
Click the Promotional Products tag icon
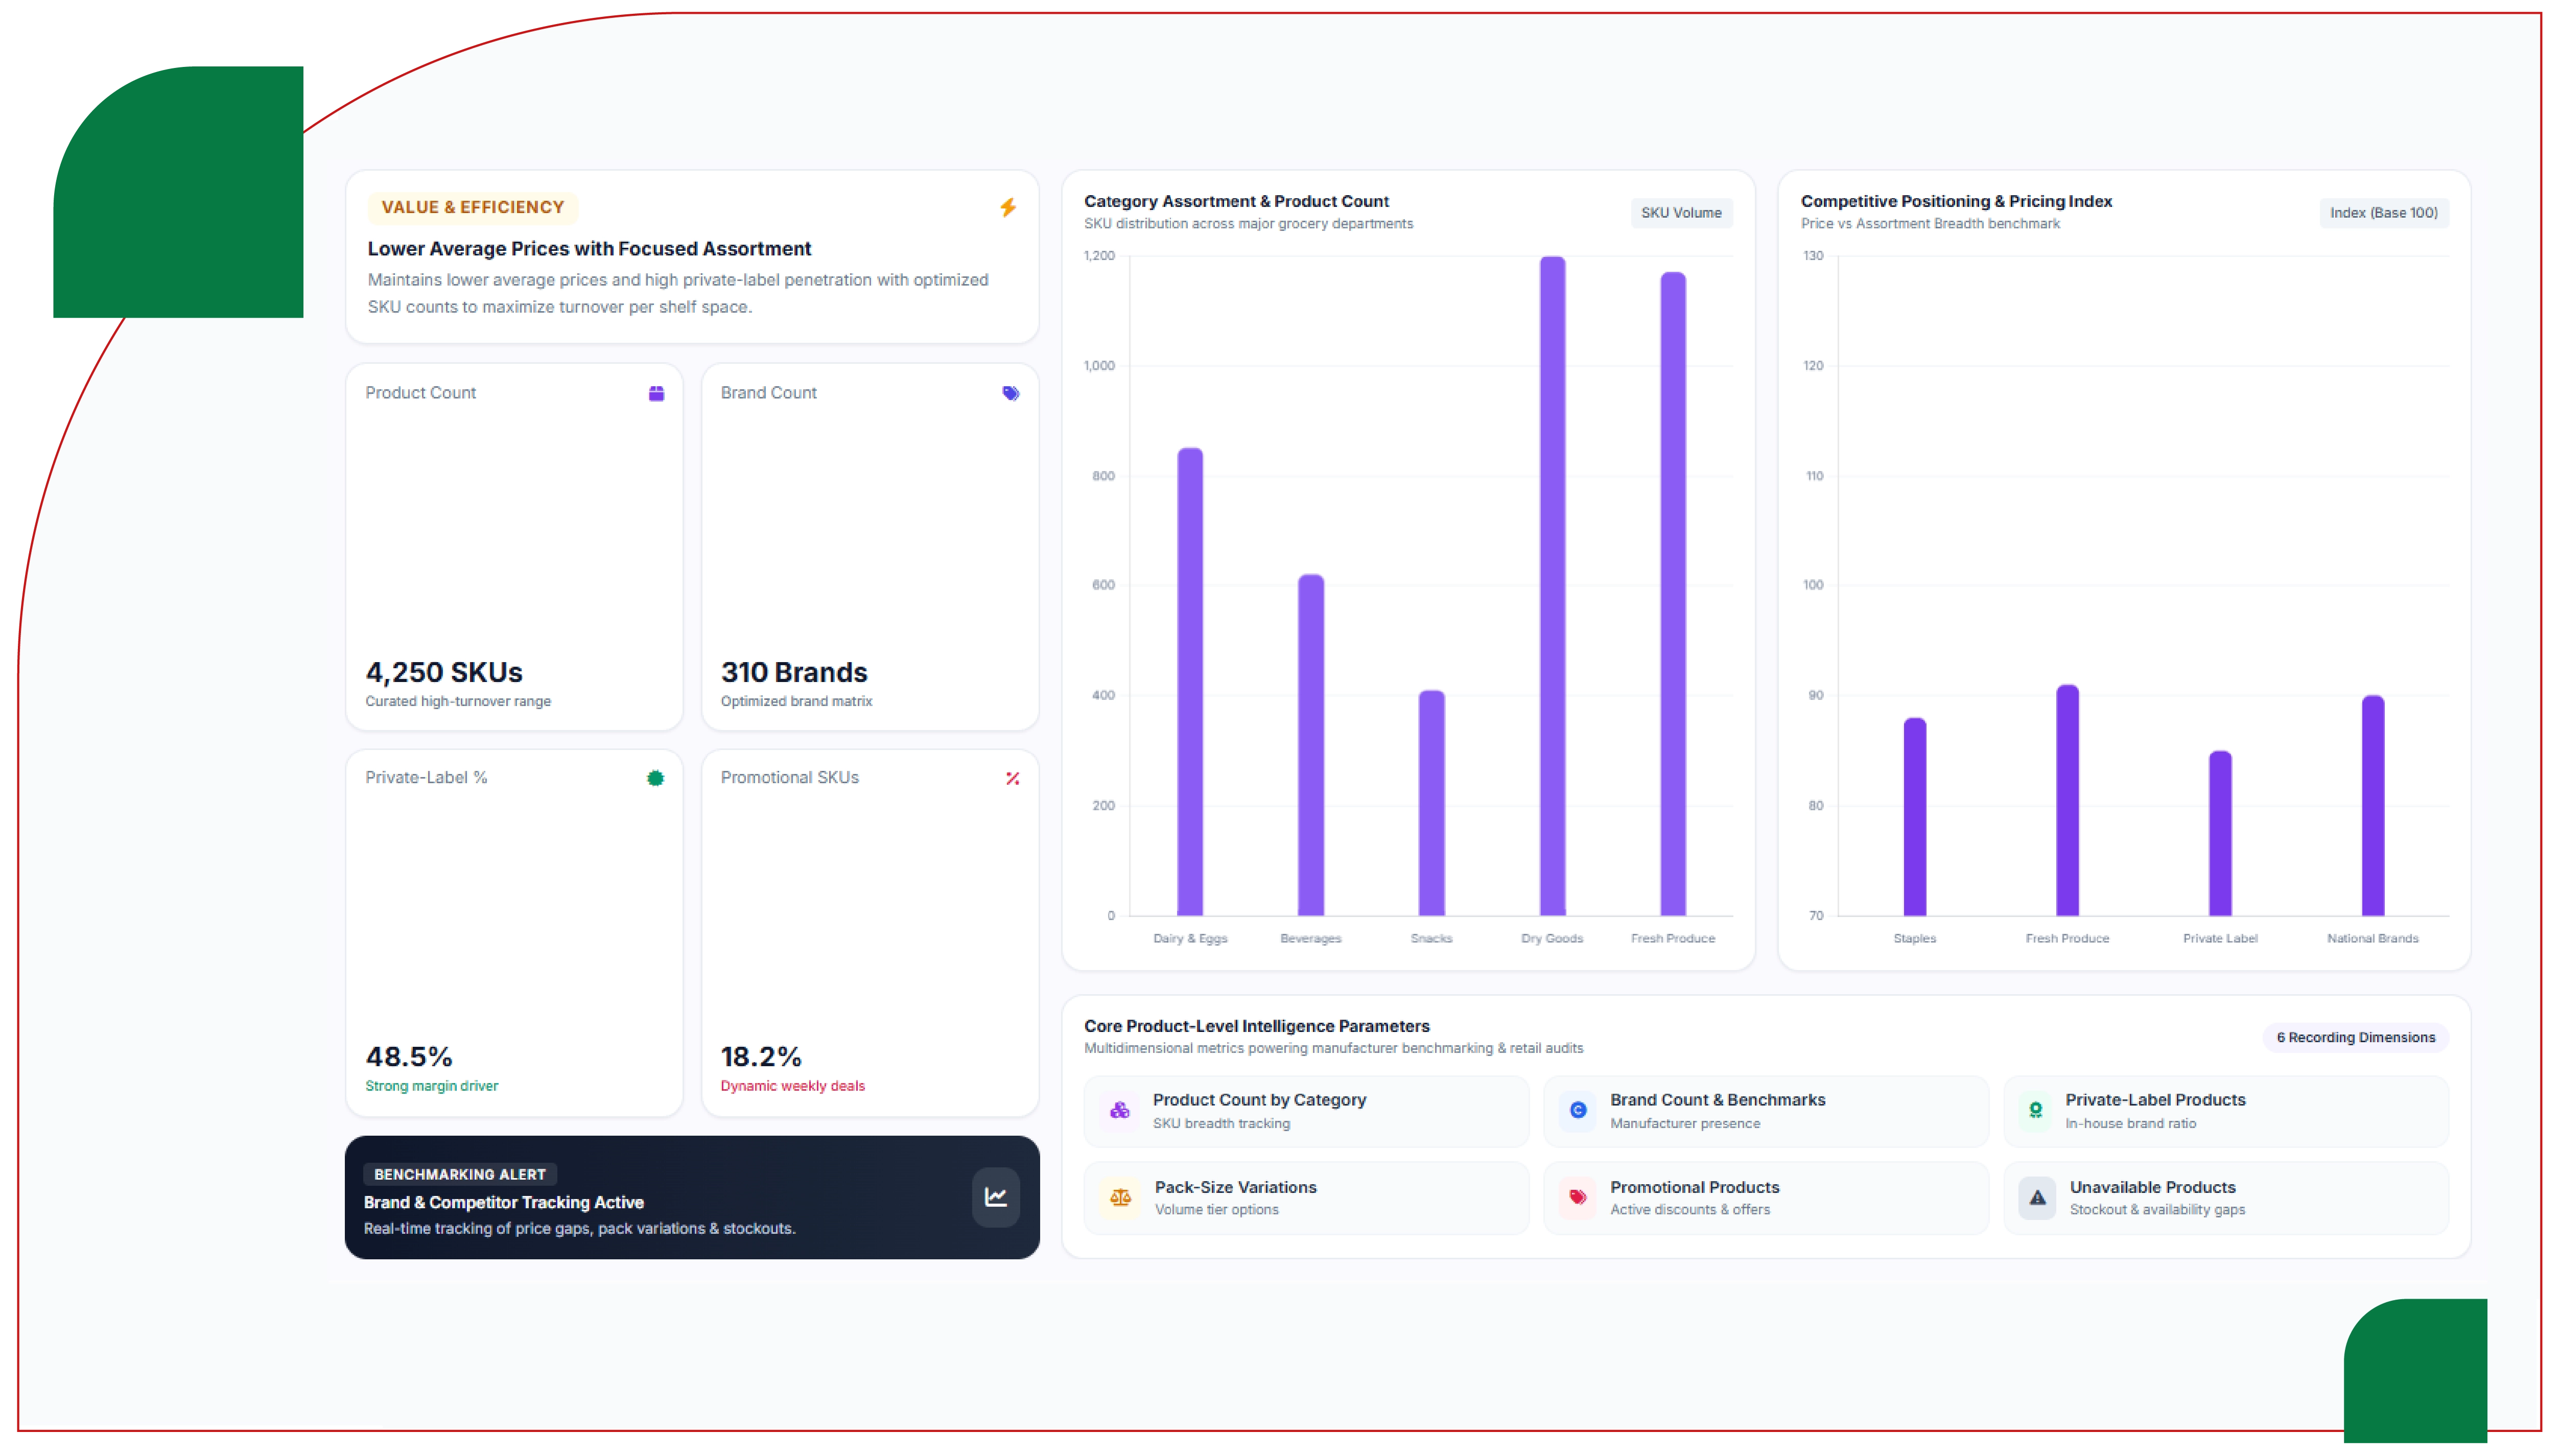[x=1578, y=1197]
